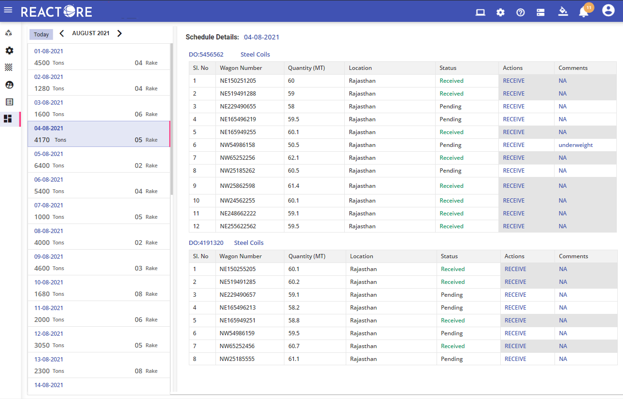Go to next month with right chevron
Viewport: 623px width, 399px height.
pos(119,33)
